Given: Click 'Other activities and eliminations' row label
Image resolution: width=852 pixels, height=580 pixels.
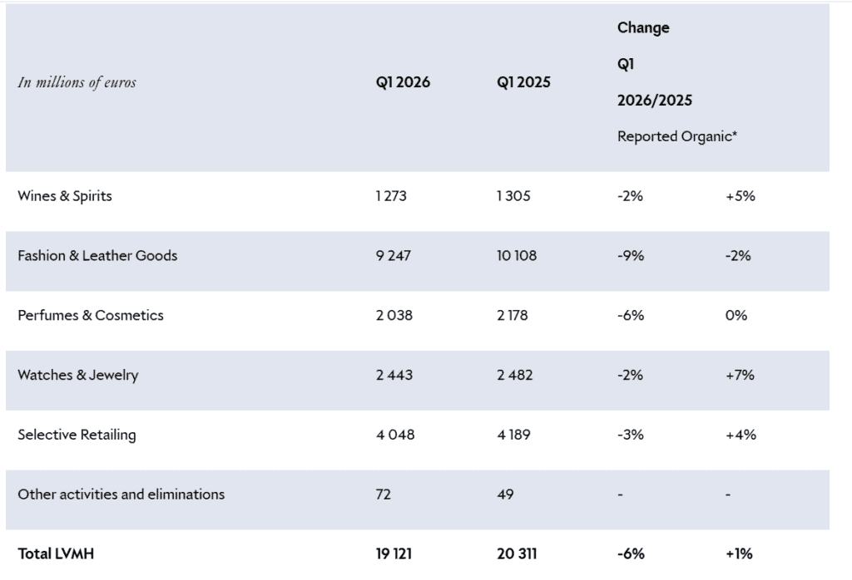Looking at the screenshot, I should tap(121, 494).
